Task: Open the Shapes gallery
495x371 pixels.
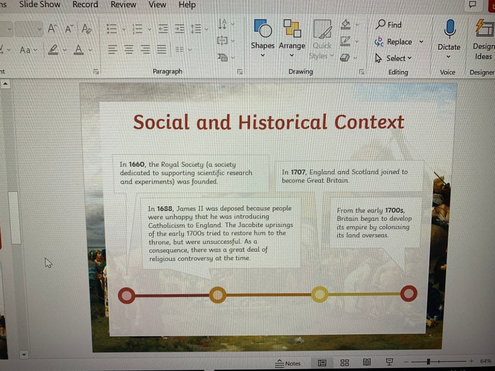Action: point(262,36)
